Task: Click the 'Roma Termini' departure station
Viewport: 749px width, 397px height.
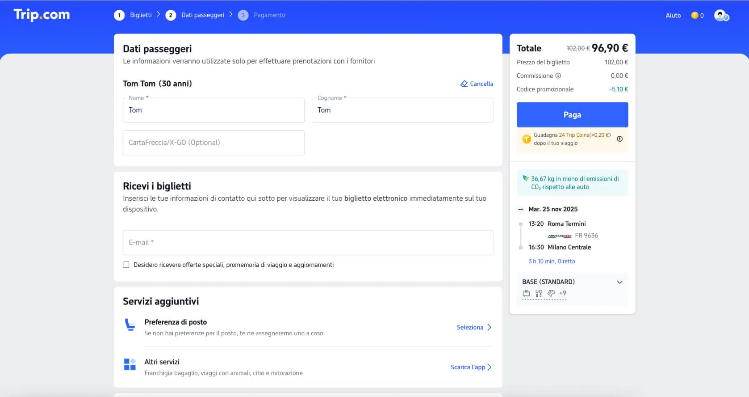Action: point(566,224)
